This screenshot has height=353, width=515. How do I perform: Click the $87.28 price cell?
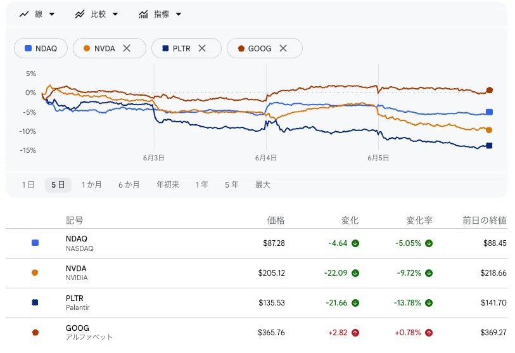coord(274,243)
